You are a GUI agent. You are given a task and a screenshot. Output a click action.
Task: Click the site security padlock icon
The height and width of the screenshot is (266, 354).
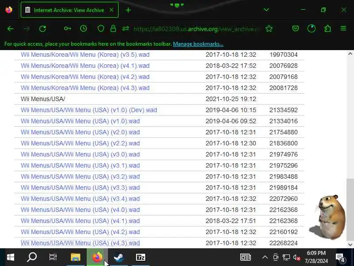tap(113, 28)
